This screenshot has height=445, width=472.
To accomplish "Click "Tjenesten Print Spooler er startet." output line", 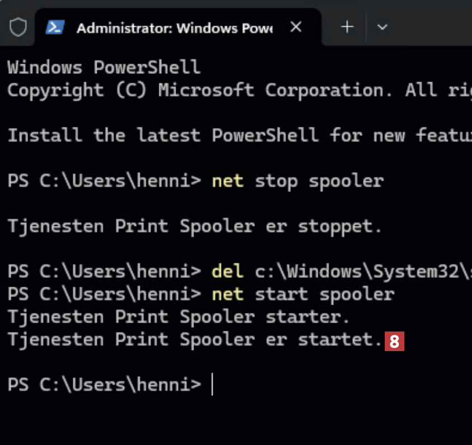I will (x=194, y=340).
